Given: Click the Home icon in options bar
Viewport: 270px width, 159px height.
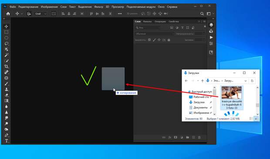Looking at the screenshot, I should 8,14.
